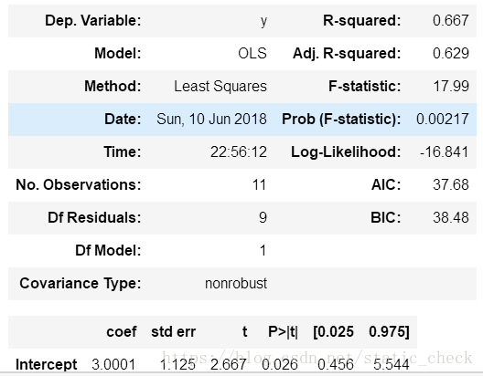The height and width of the screenshot is (376, 483).
Task: Select the 'Method:' label
Action: click(x=113, y=87)
